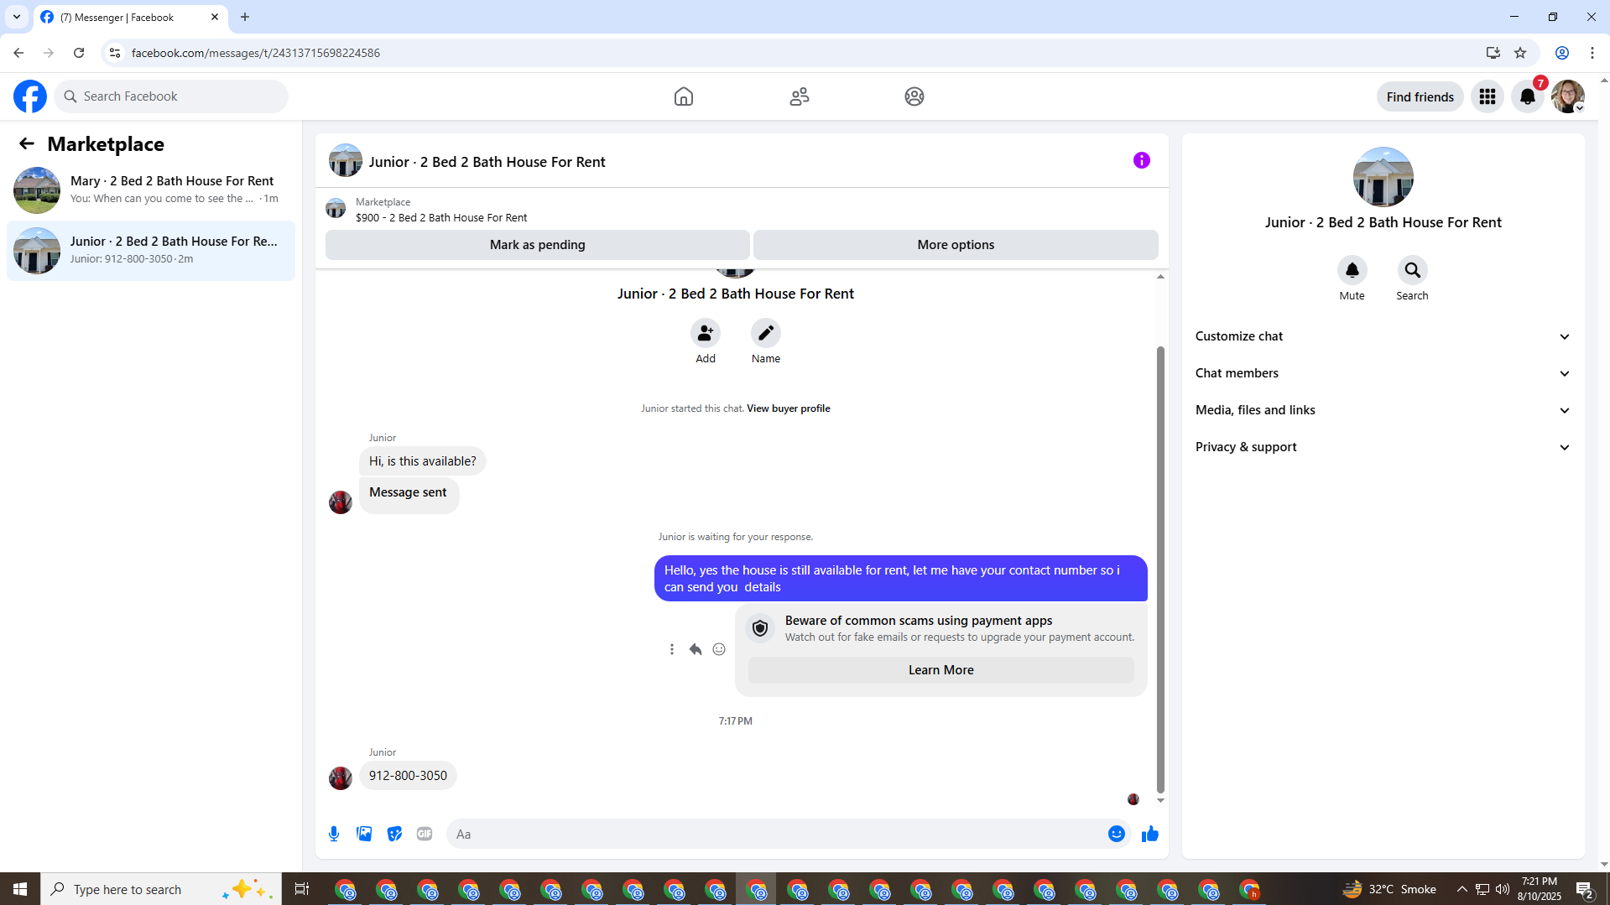The width and height of the screenshot is (1610, 905).
Task: Open Windows Start menu
Action: point(20,889)
